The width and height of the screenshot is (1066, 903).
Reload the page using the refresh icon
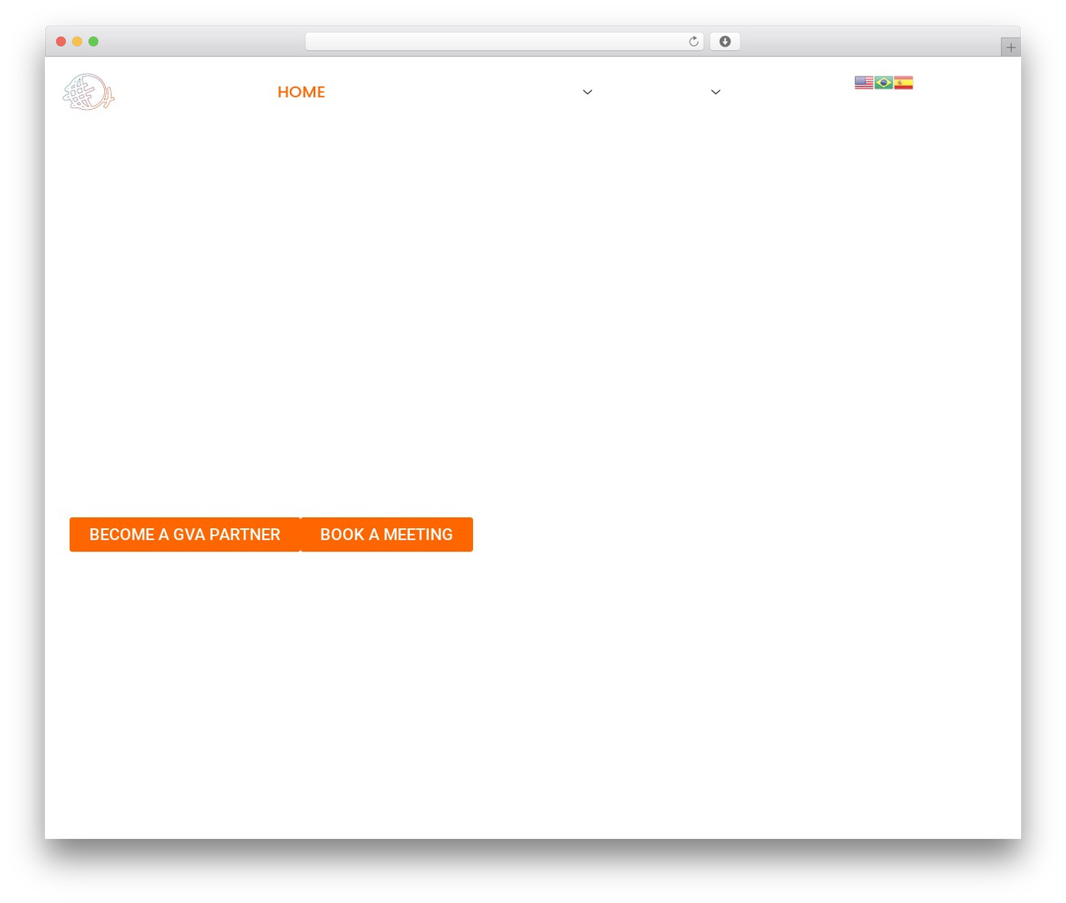[693, 42]
